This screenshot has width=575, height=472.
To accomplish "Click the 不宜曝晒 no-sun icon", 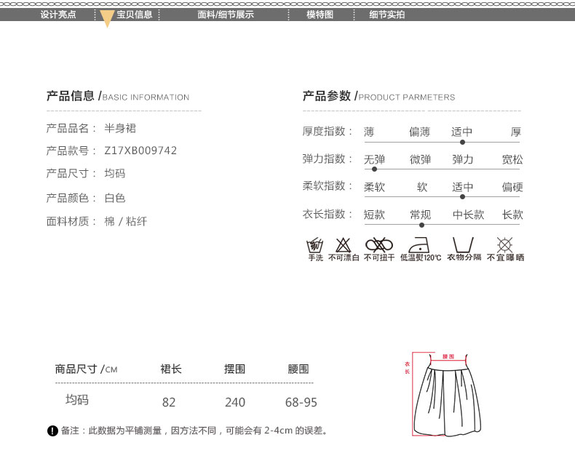I will (x=504, y=245).
